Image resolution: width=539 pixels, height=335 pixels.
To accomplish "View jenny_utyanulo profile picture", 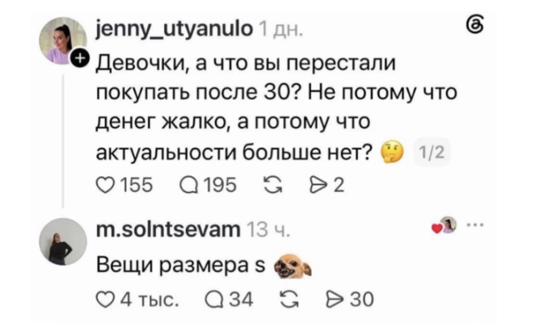I will coord(62,41).
